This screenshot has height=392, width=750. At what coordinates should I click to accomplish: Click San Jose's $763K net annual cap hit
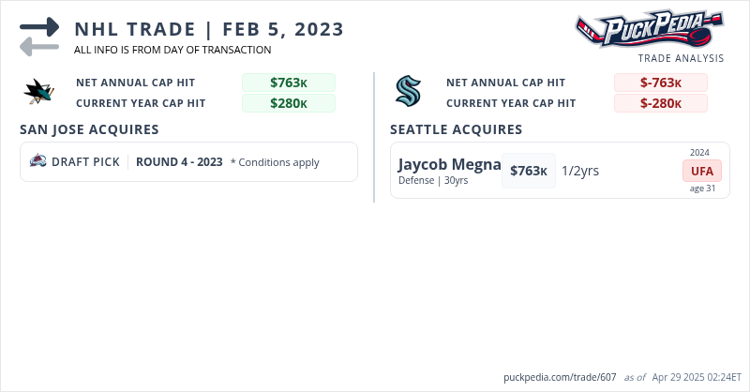[289, 83]
